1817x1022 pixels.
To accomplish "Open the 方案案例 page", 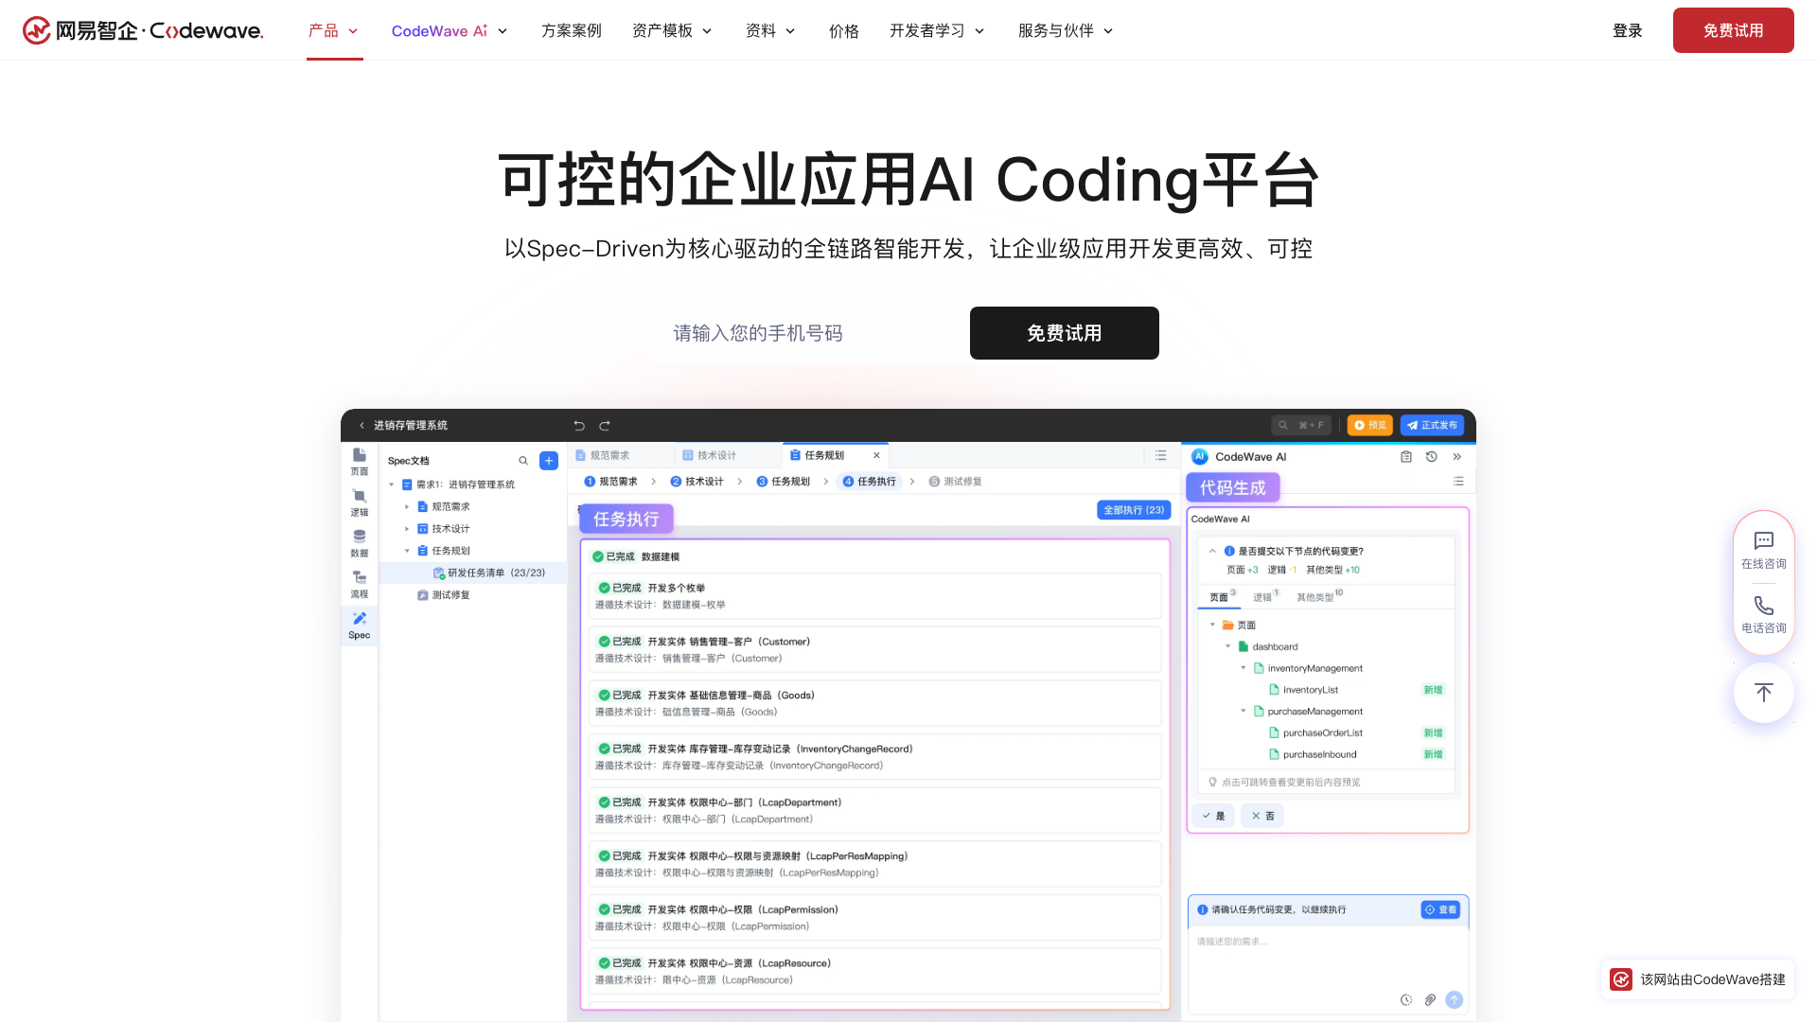I will pyautogui.click(x=571, y=31).
